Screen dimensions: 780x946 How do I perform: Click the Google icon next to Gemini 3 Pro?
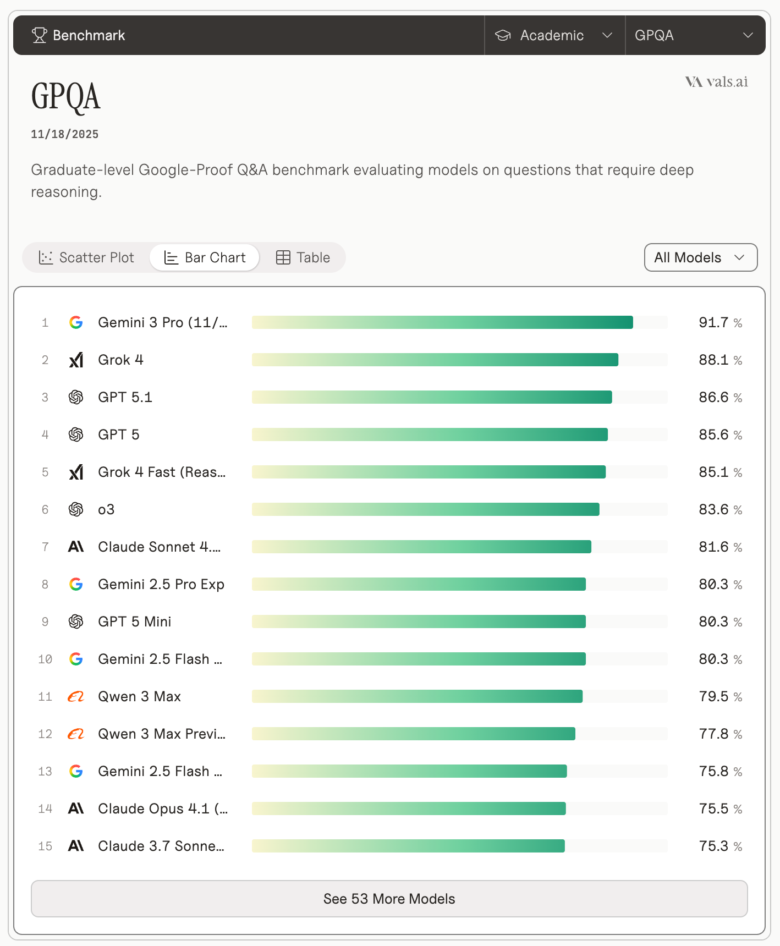[76, 323]
